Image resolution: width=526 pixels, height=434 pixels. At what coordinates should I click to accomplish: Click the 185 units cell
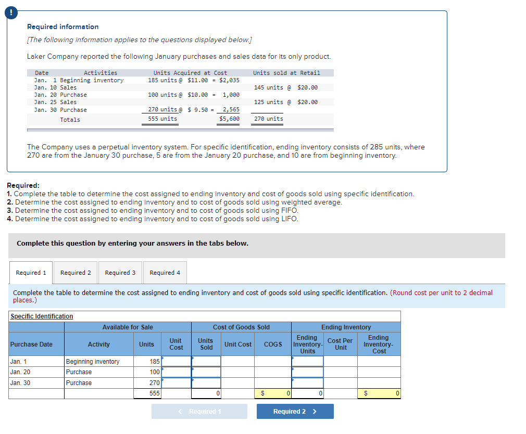147,361
